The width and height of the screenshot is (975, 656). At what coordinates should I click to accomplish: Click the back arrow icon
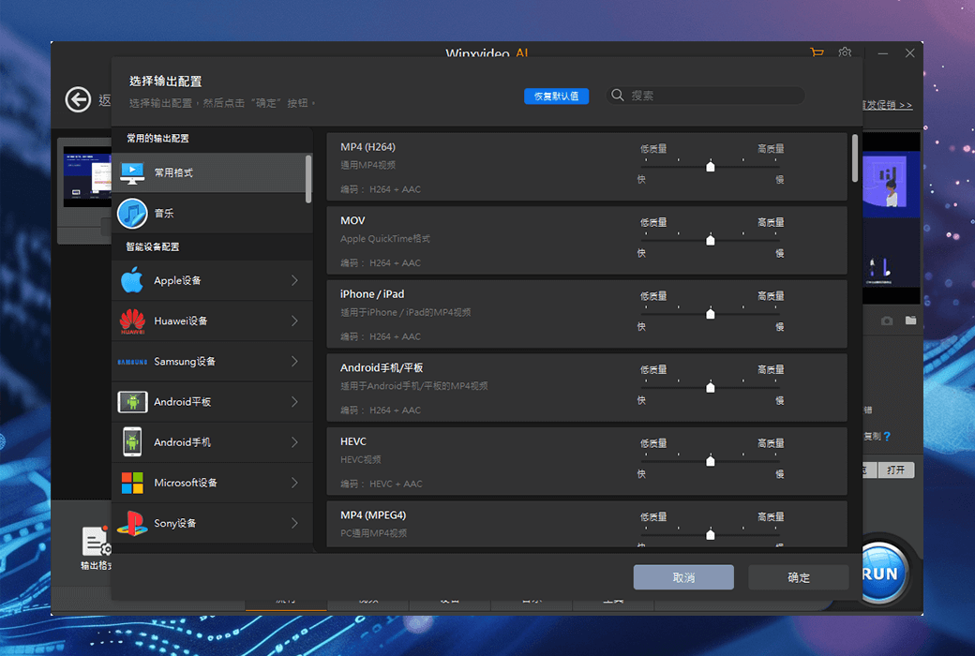(79, 99)
